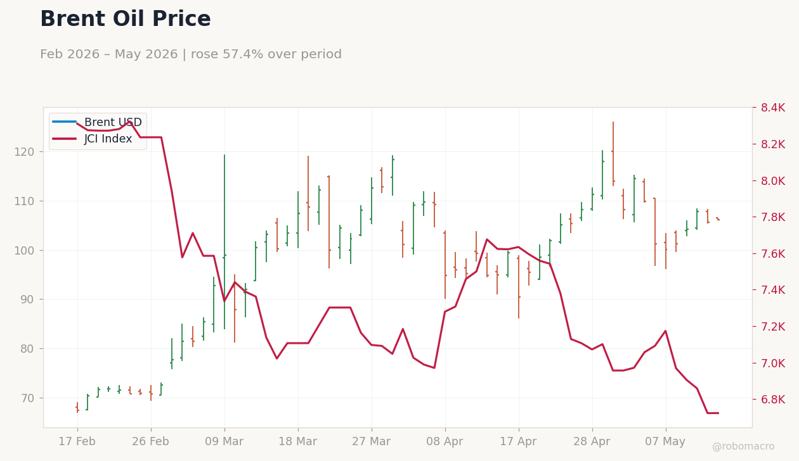Click the left axis value 80

pyautogui.click(x=27, y=349)
